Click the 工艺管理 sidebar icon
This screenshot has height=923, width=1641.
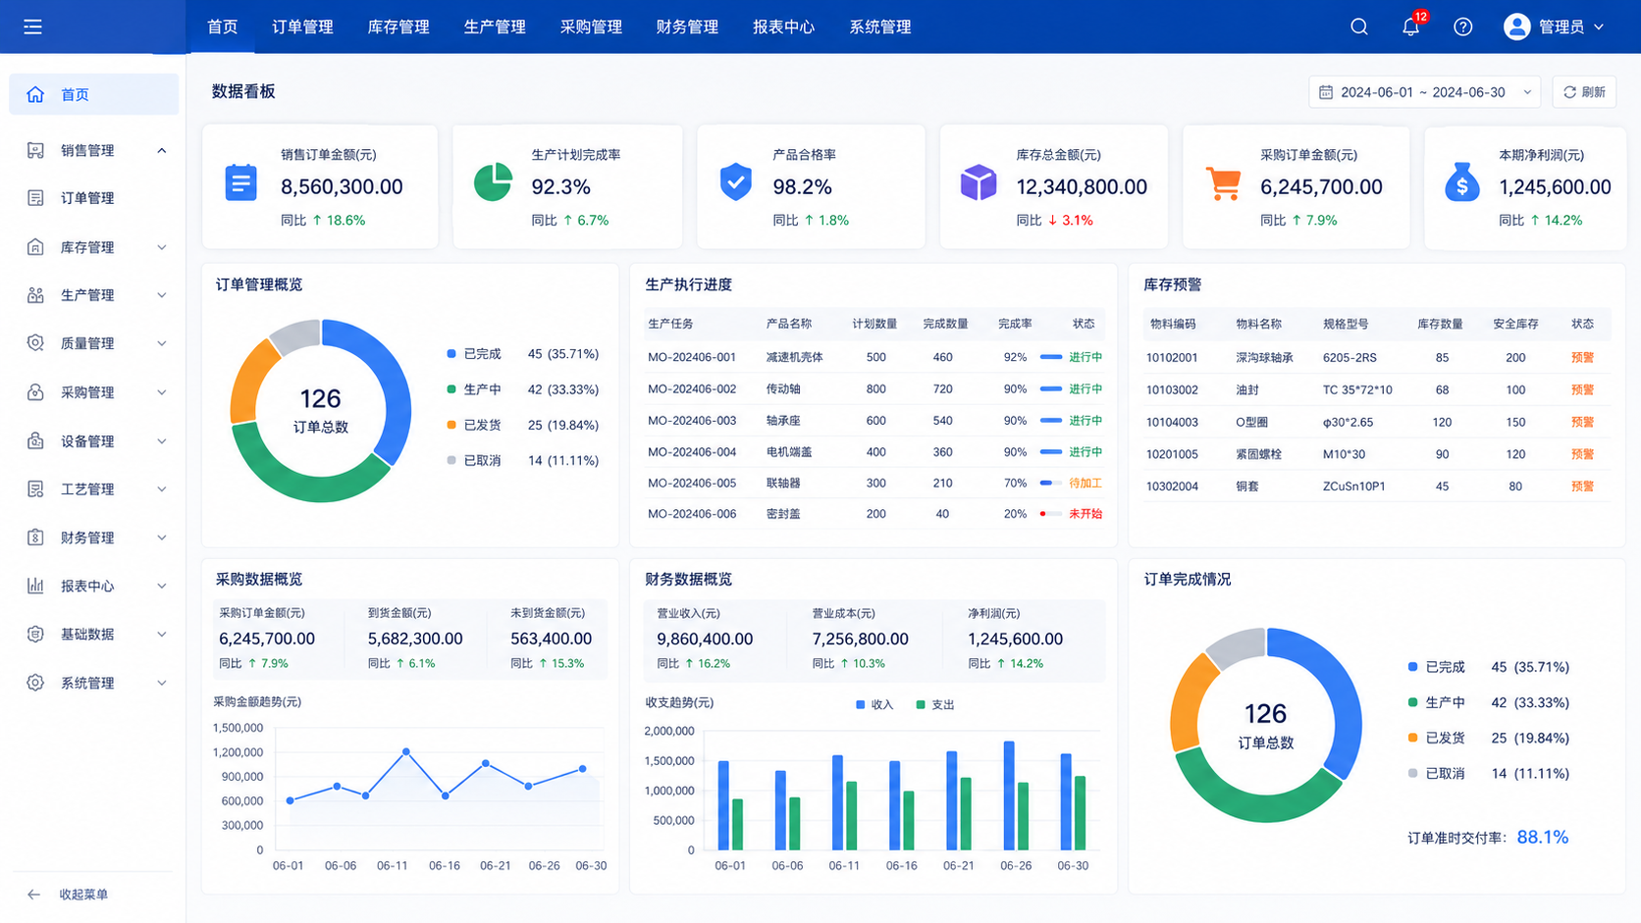pos(35,488)
